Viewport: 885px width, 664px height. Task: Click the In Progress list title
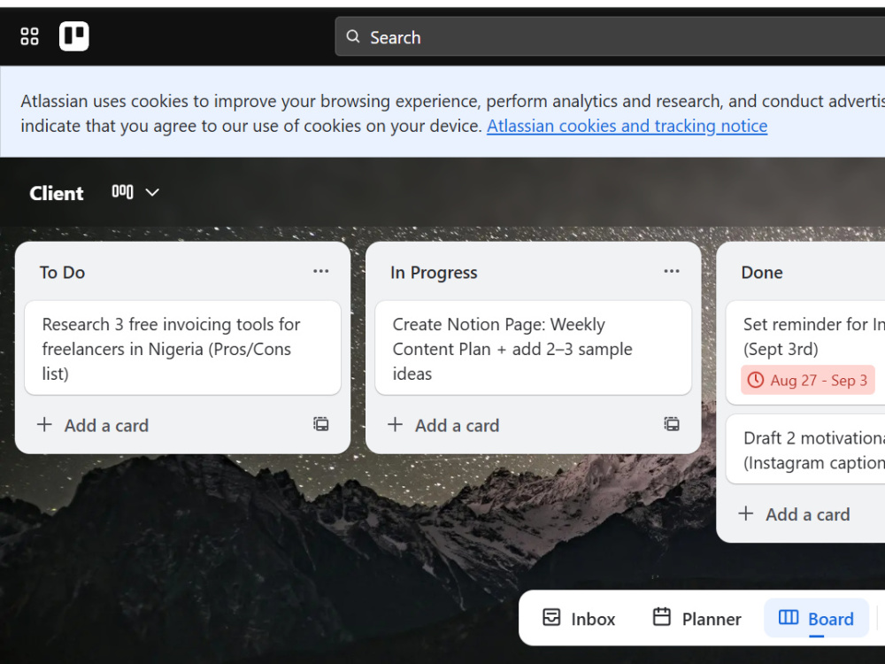[434, 273]
